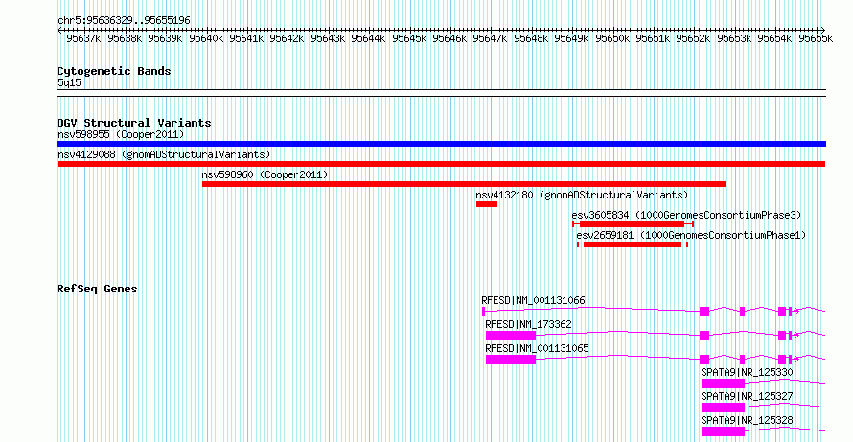
Task: Click the DGV Structural Variants track title
Action: click(x=134, y=123)
